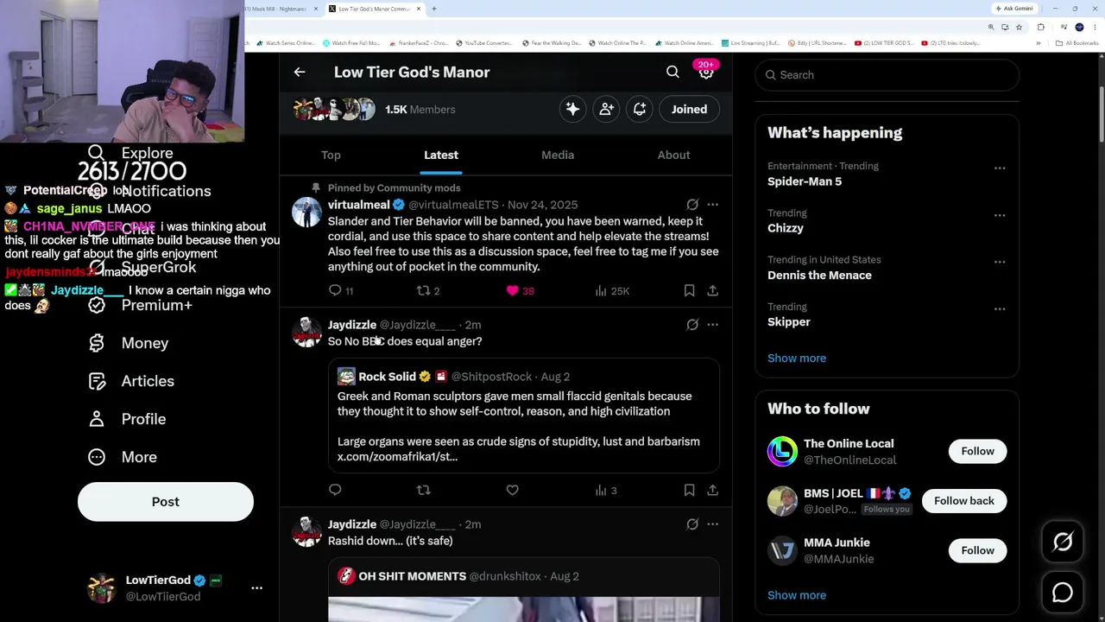Reply to Jaydizzle's "So No BBC" post

click(335, 491)
